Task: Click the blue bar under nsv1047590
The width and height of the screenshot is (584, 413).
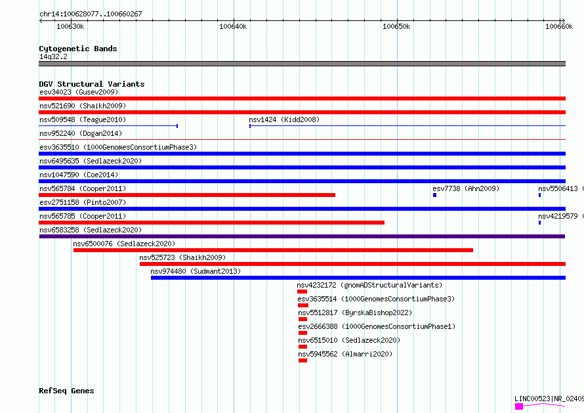Action: click(x=302, y=181)
